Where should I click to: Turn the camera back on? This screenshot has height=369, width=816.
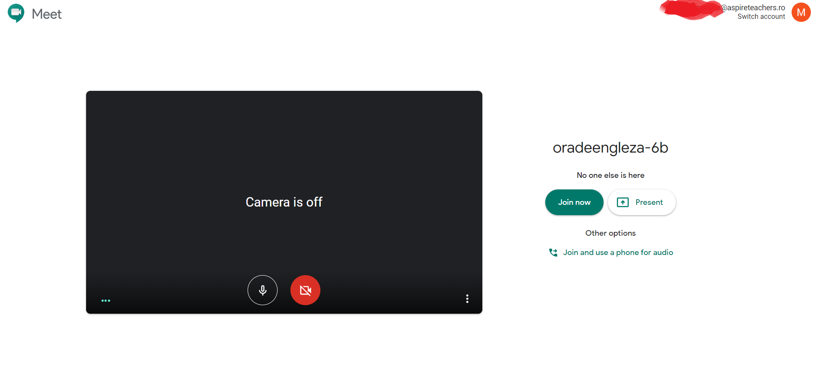point(305,290)
